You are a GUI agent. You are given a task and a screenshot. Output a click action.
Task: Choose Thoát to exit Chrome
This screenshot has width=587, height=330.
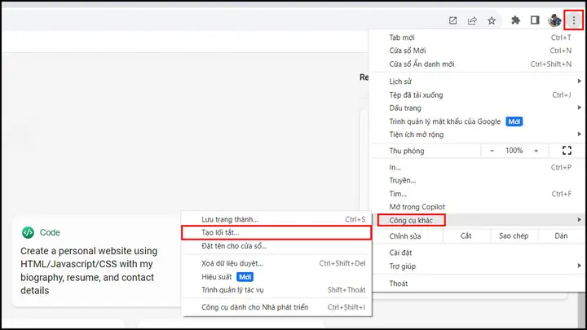[478, 284]
